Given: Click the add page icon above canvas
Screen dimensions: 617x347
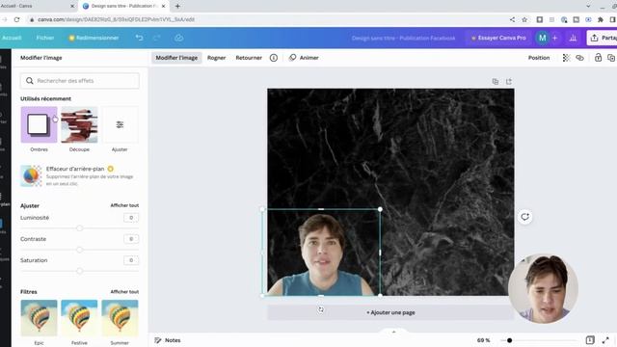Looking at the screenshot, I should (x=509, y=81).
